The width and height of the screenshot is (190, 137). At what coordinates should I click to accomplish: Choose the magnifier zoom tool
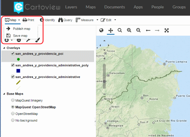[120, 30]
